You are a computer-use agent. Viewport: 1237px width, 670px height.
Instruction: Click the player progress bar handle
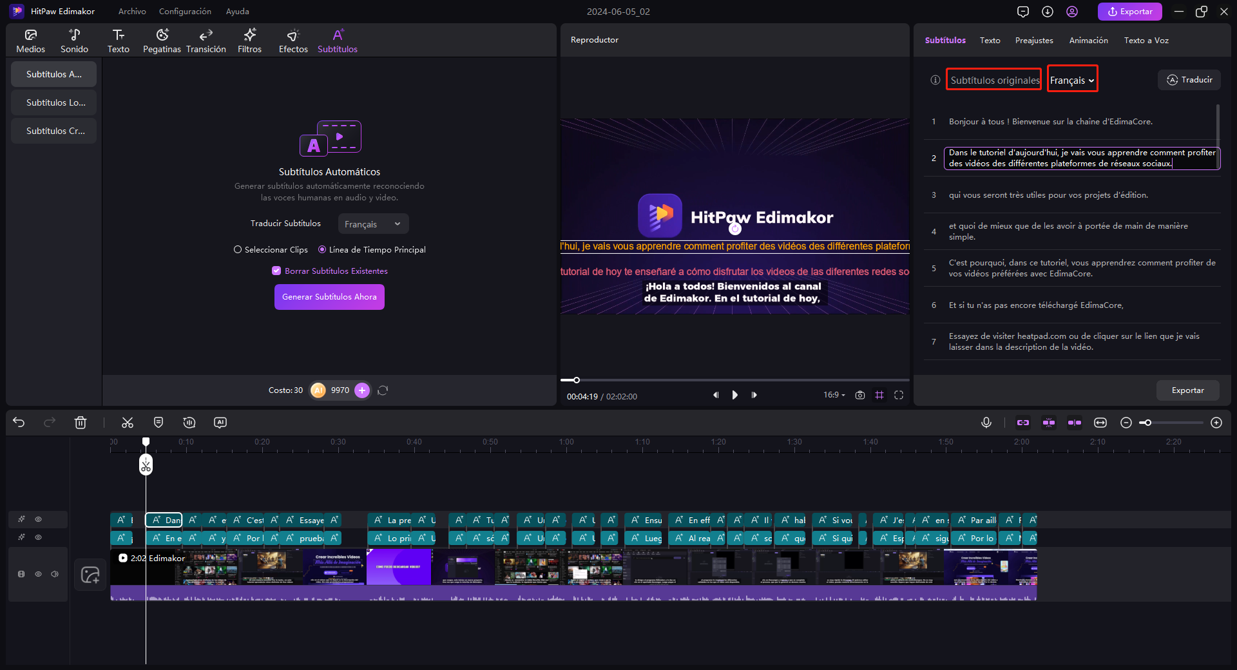pos(577,380)
